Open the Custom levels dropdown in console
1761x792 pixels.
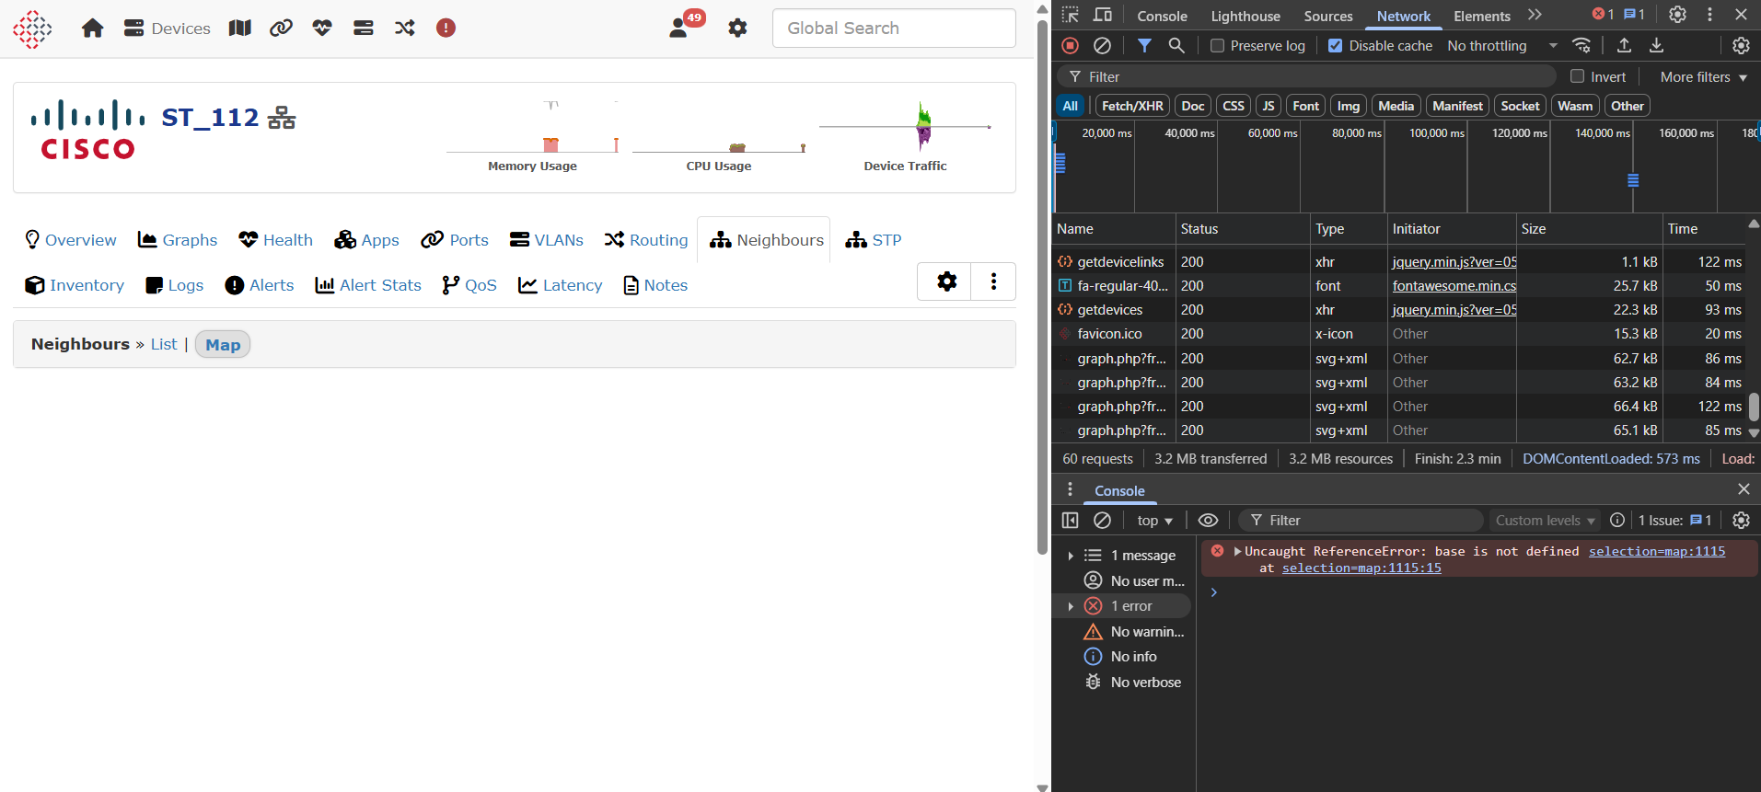pos(1545,521)
